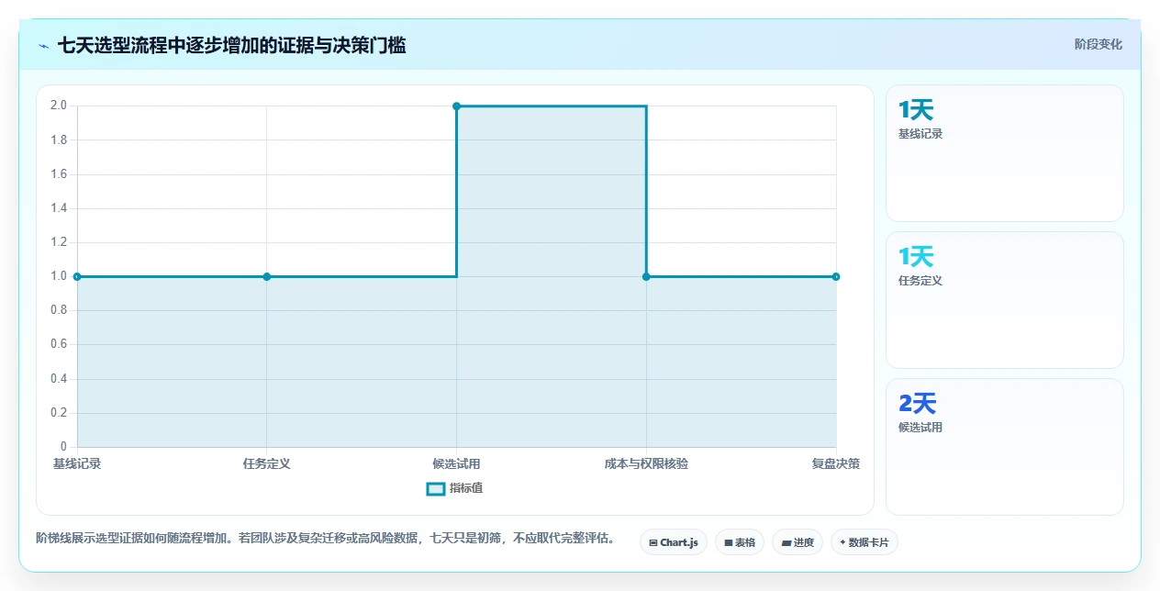Click the 2.0 y-axis value
Viewport: 1160px width, 591px height.
pyautogui.click(x=59, y=106)
